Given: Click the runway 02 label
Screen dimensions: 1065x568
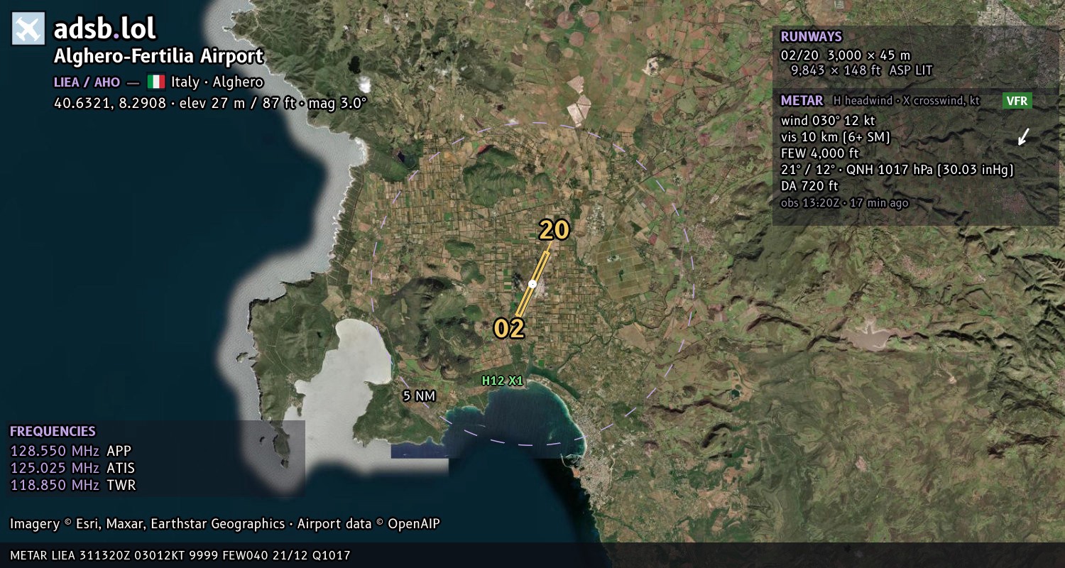Looking at the screenshot, I should tap(509, 328).
